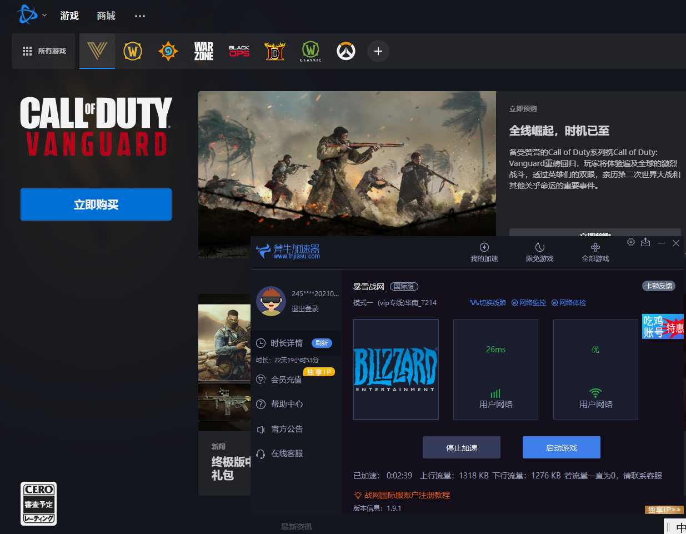Click the 26ms latency network card
This screenshot has height=534, width=686.
click(x=496, y=370)
